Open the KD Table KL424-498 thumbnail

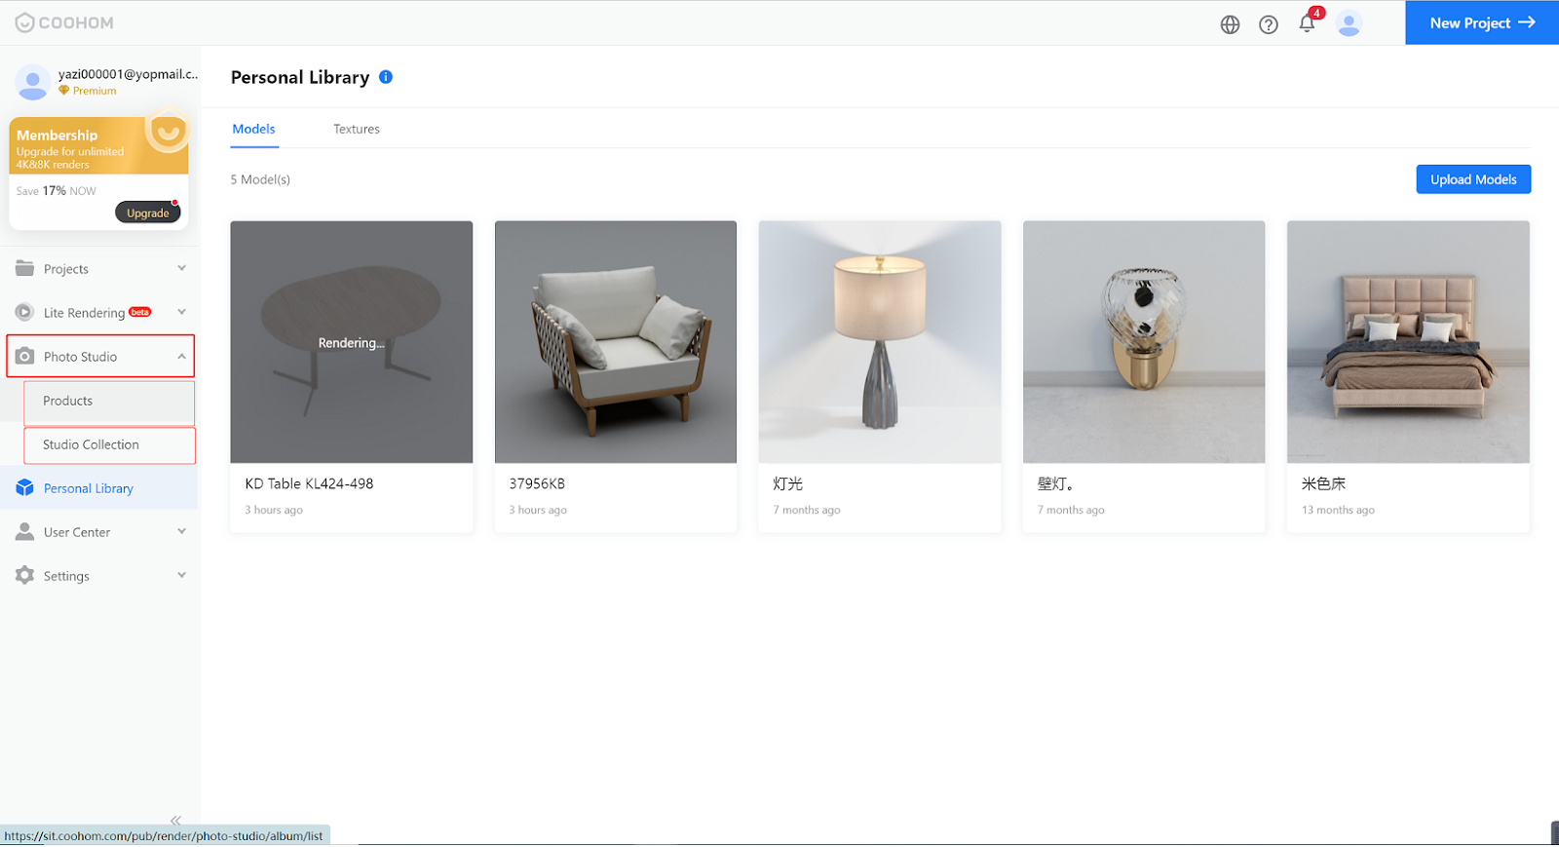tap(352, 342)
